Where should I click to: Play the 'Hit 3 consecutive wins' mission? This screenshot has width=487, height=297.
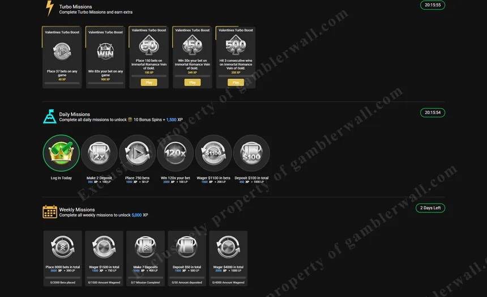click(x=236, y=82)
